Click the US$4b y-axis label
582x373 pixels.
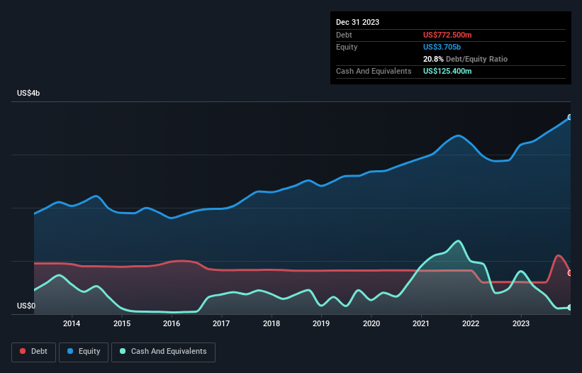click(28, 93)
